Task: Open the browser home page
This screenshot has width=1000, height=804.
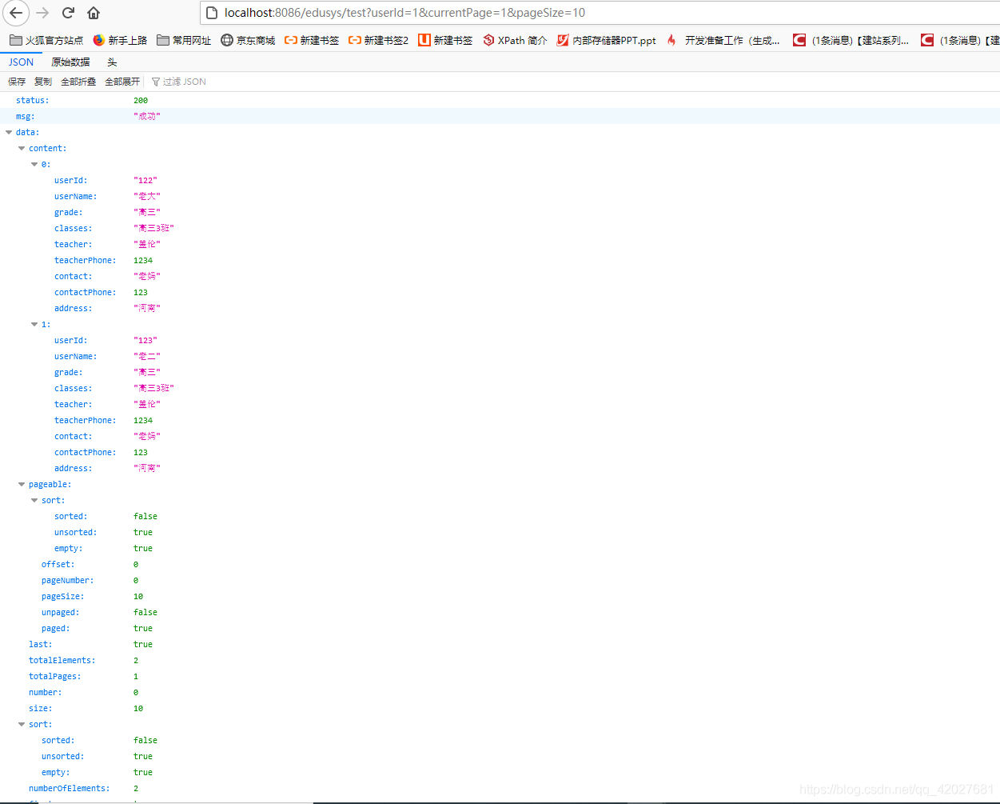Action: (94, 13)
